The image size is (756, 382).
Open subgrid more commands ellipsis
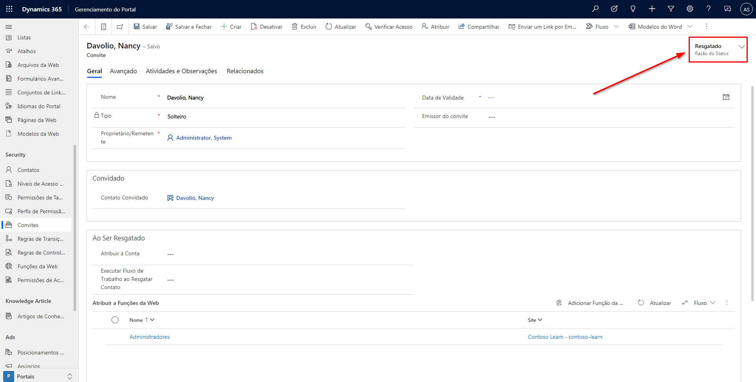click(727, 303)
